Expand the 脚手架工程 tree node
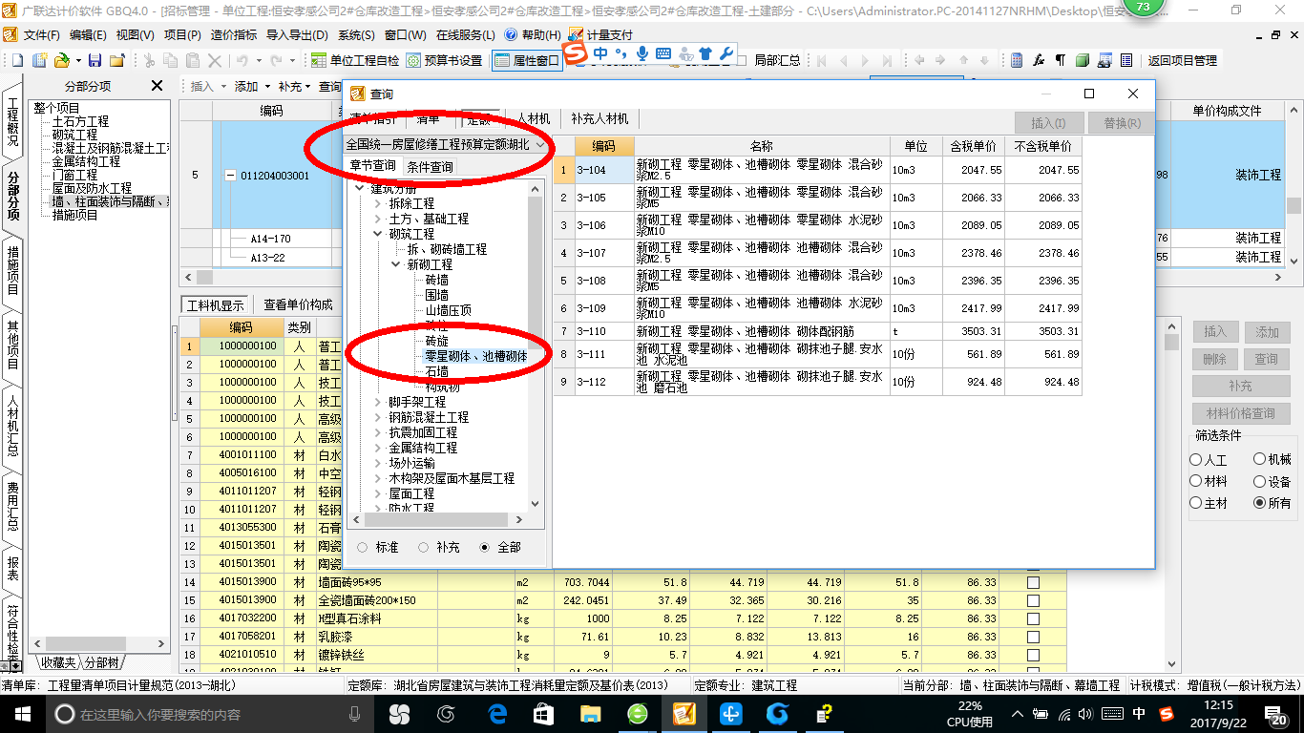 click(x=378, y=402)
